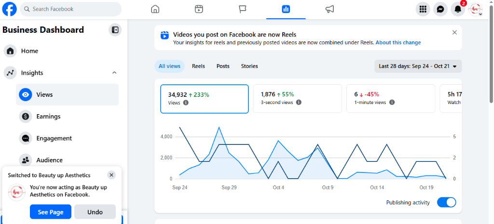Viewport: 494px width, 224px height.
Task: Click the Oct 14 label on chart axis
Action: click(377, 187)
